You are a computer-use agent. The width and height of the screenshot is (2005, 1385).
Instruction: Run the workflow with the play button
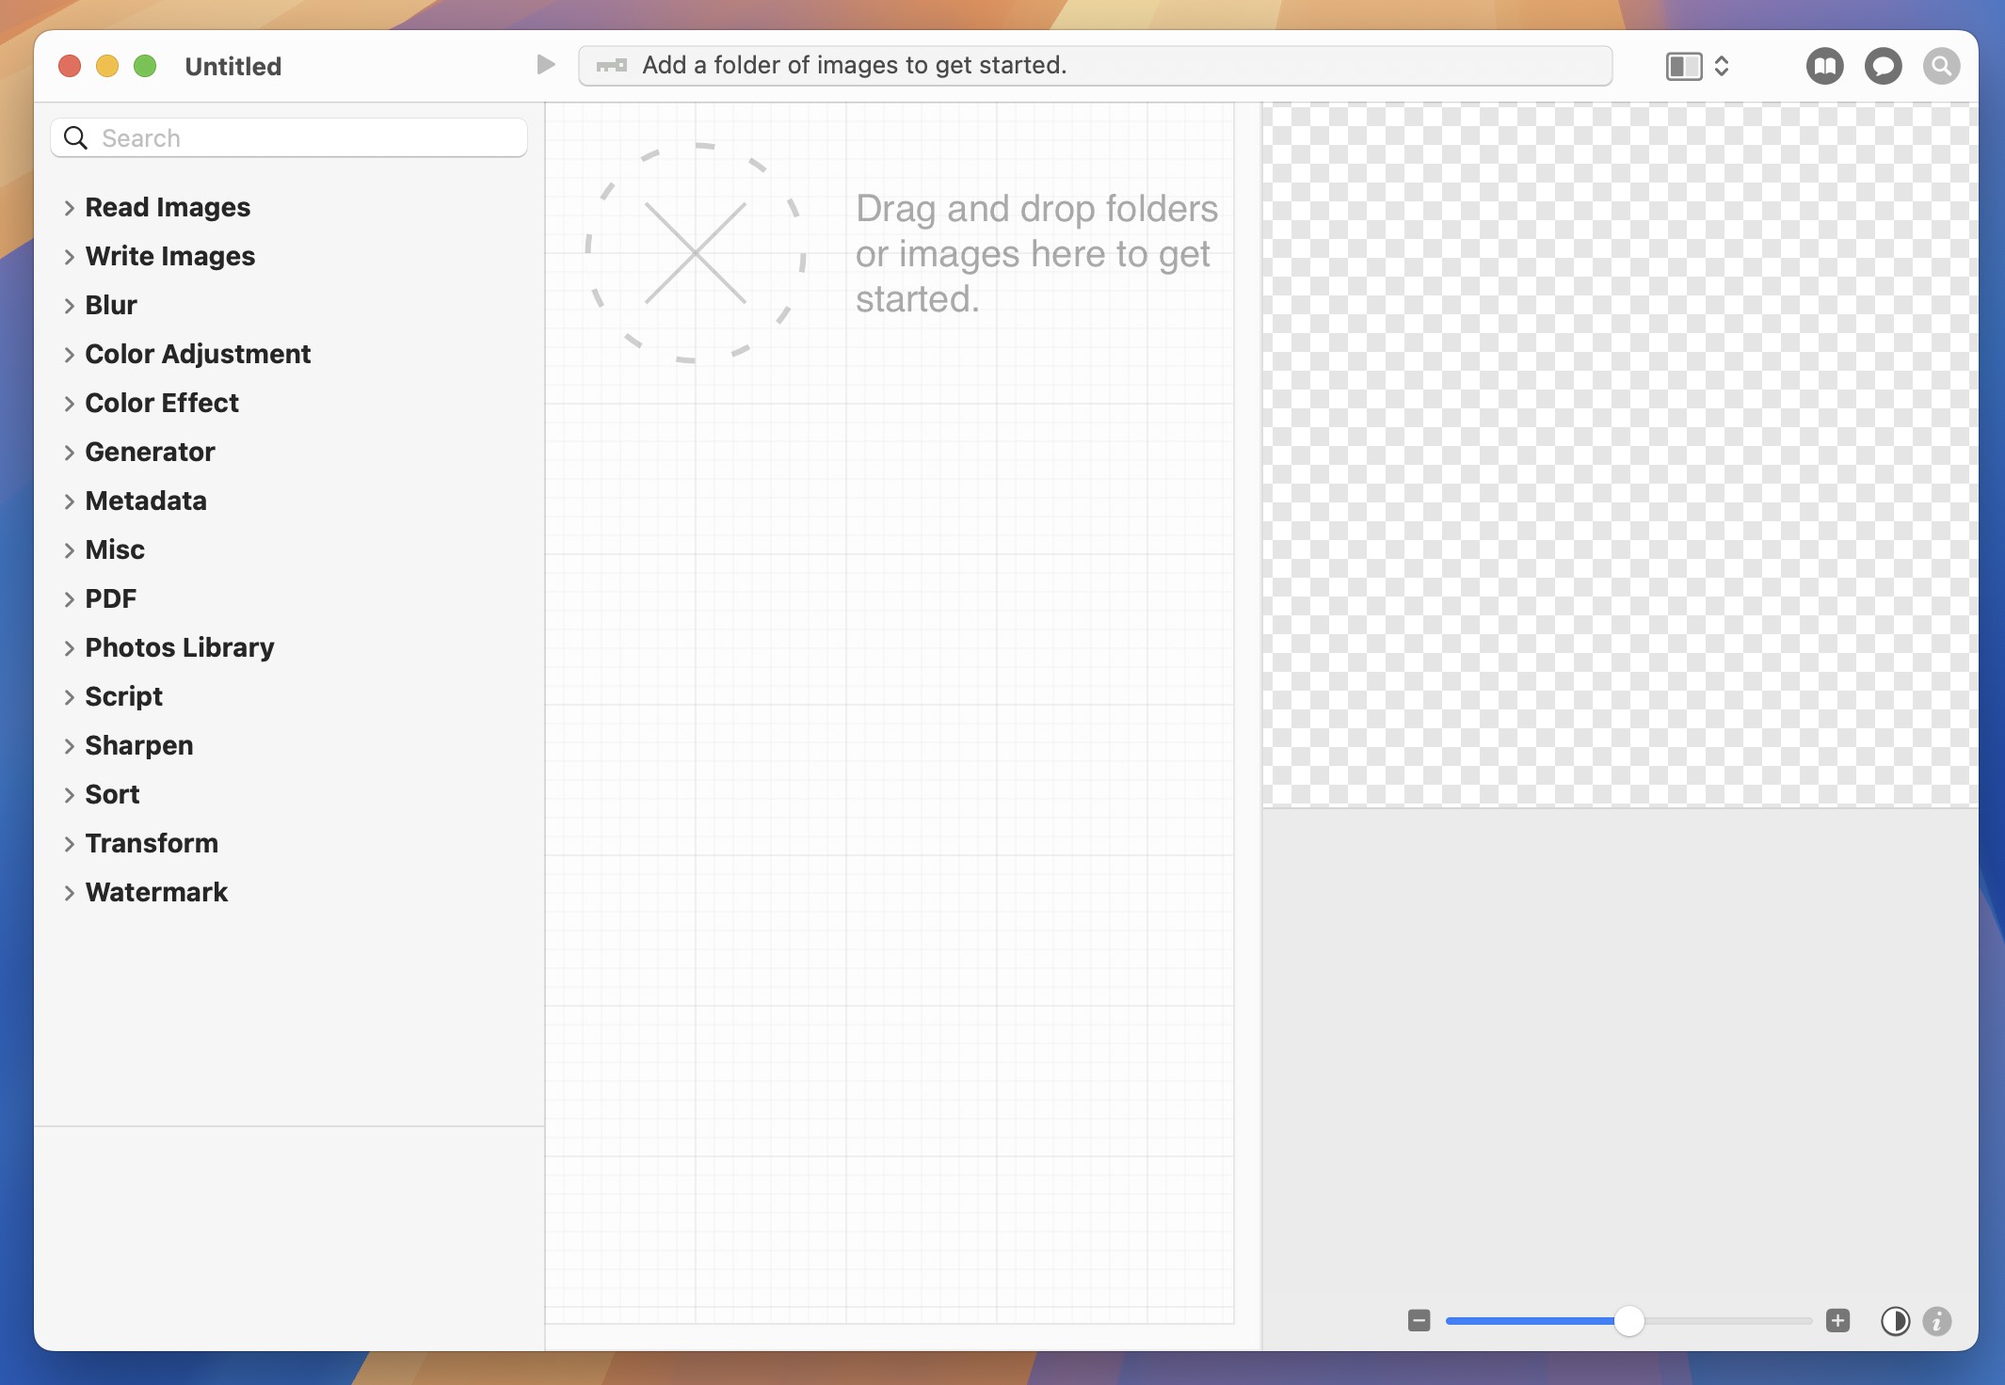(544, 64)
